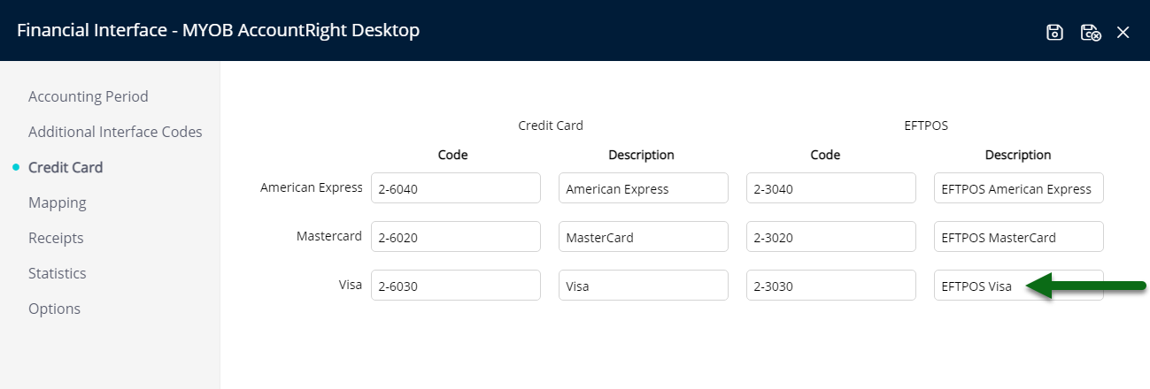Click the American Express credit card description field

(644, 187)
